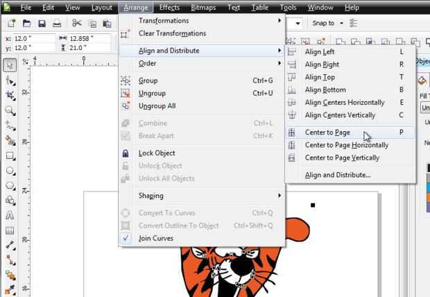This screenshot has height=297, width=430.
Task: Click the New document icon
Action: tap(11, 24)
